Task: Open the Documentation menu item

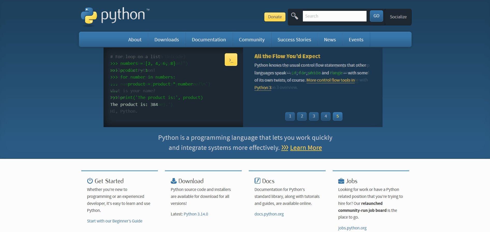Action: pos(209,40)
